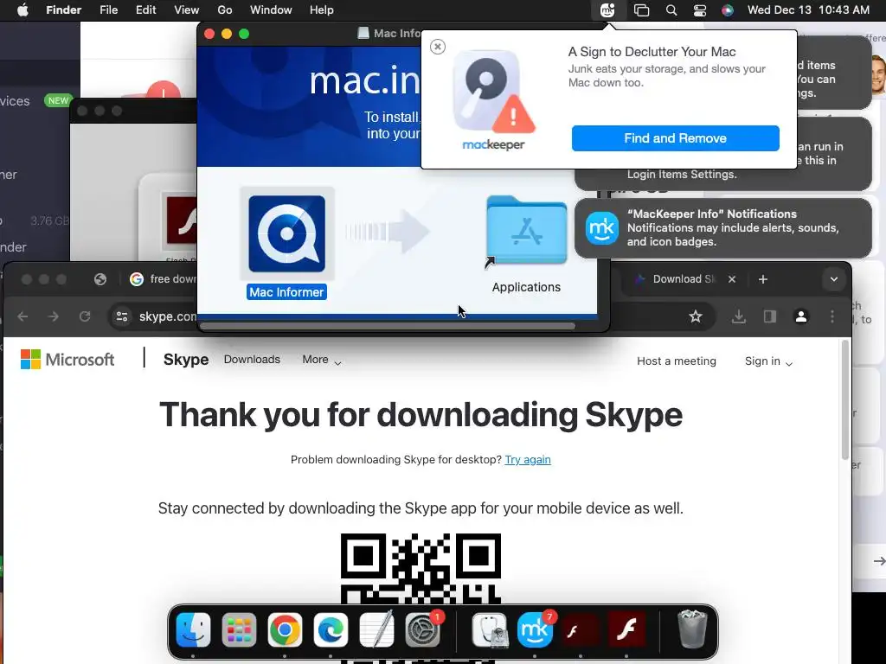Dismiss the MacKeeper declutter popup
The width and height of the screenshot is (886, 664).
tap(437, 47)
